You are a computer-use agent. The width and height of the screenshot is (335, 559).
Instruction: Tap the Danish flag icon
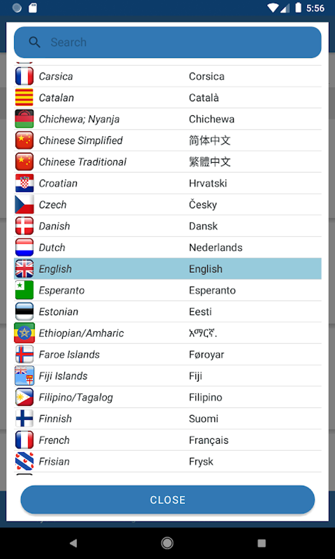[x=24, y=226]
